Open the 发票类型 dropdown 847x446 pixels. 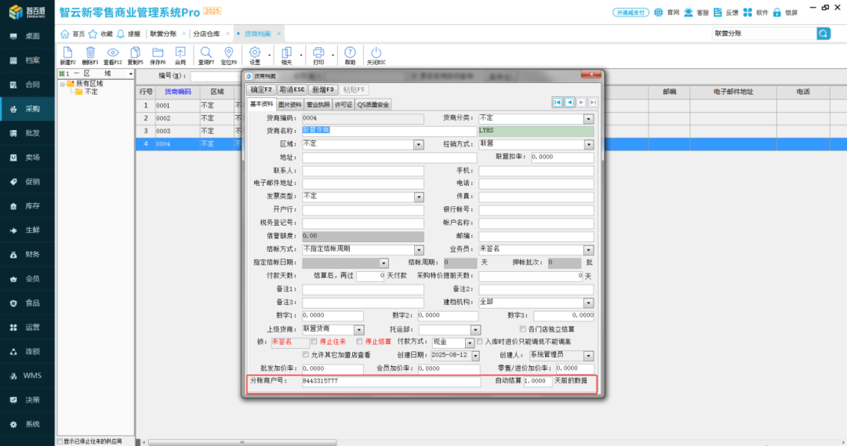click(x=418, y=197)
